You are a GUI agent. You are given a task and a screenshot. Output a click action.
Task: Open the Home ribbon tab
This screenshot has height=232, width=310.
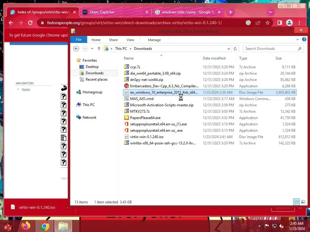point(96,40)
